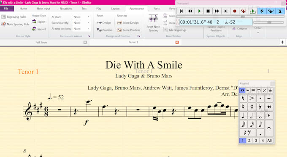Toggle the lightning bolt Live Tempo button

click(x=262, y=11)
